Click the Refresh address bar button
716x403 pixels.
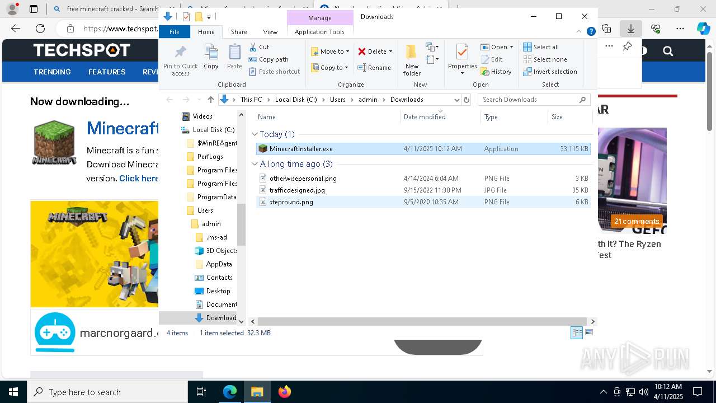point(467,100)
